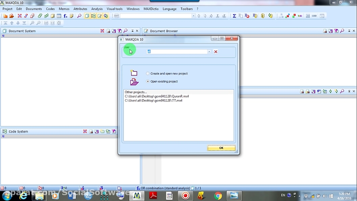Open Internet Explorer from the taskbar

[23, 196]
